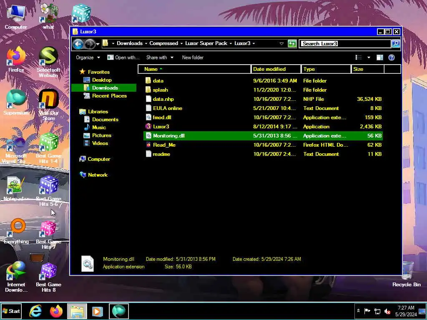The image size is (427, 320).
Task: Open the recent pages dropdown arrow
Action: point(98,44)
